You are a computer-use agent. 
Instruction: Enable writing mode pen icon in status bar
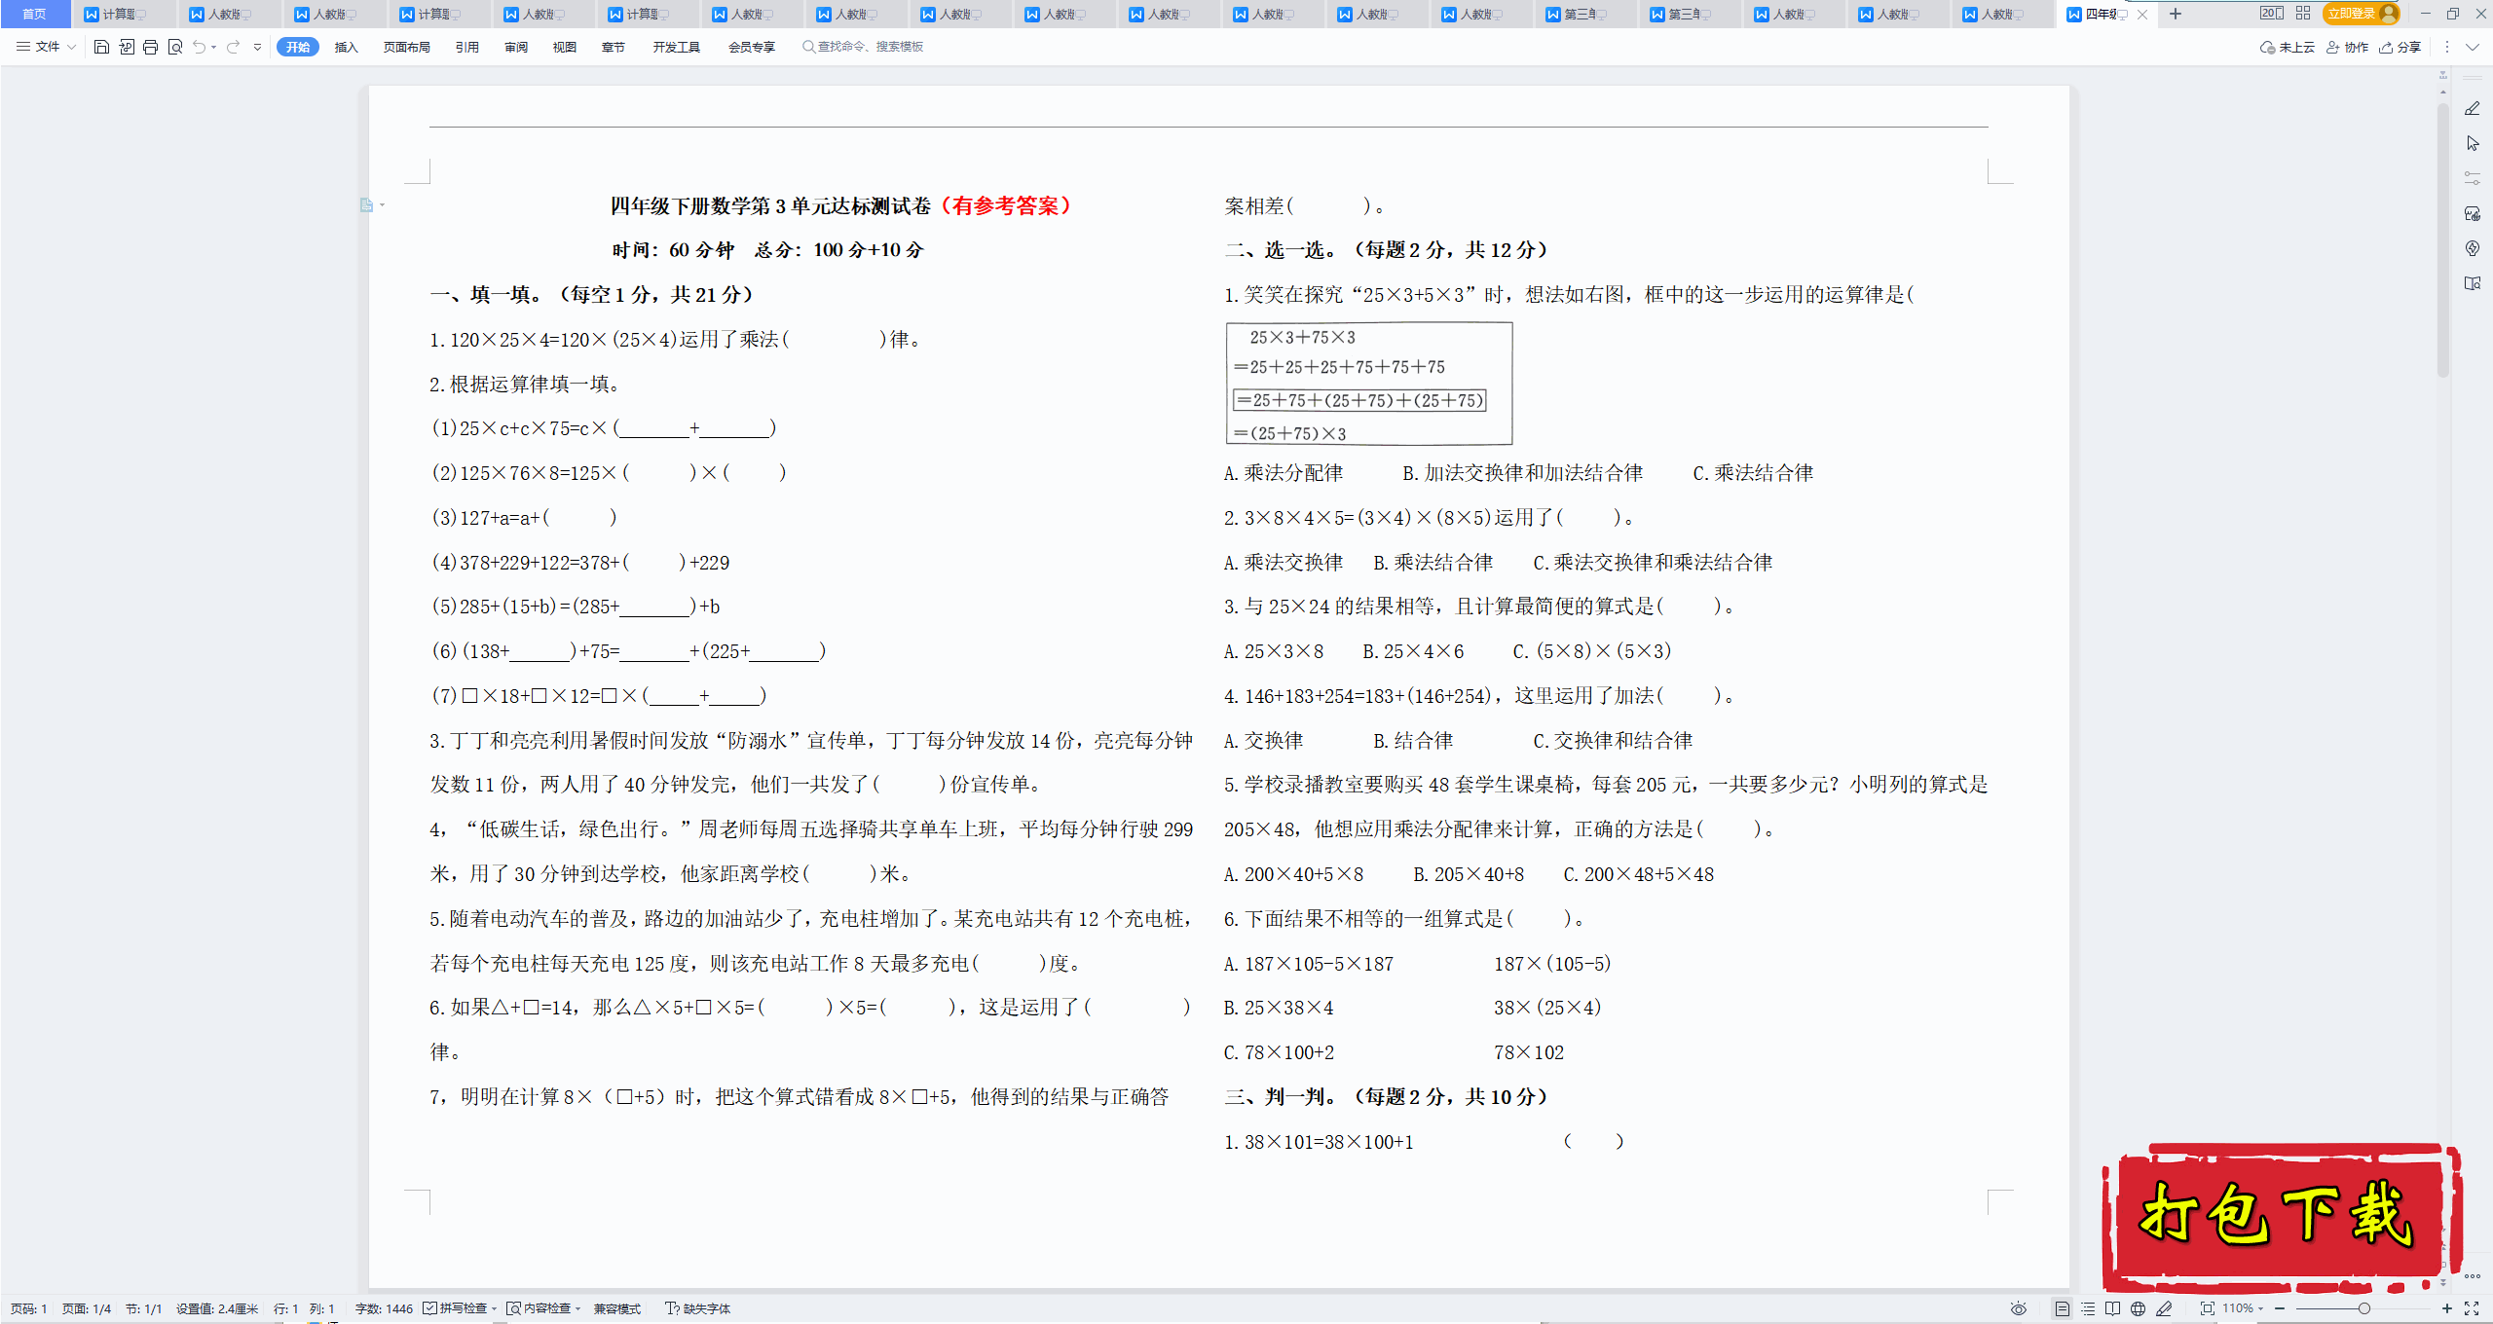click(2164, 1308)
